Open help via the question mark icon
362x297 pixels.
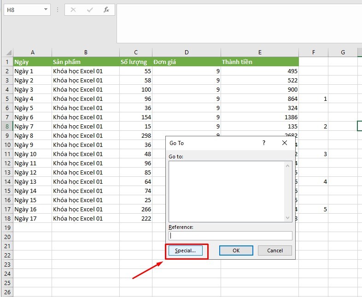click(x=264, y=143)
